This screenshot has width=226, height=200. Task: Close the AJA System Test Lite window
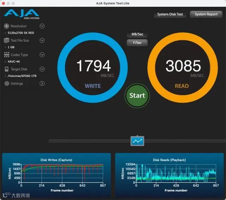pos(4,3)
